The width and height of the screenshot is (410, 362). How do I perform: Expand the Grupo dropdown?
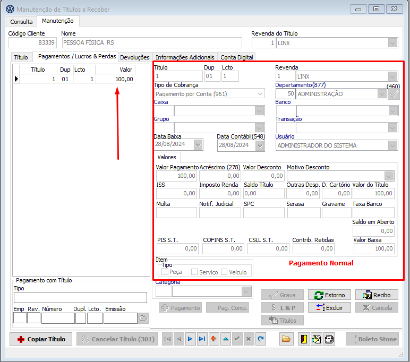pos(259,128)
